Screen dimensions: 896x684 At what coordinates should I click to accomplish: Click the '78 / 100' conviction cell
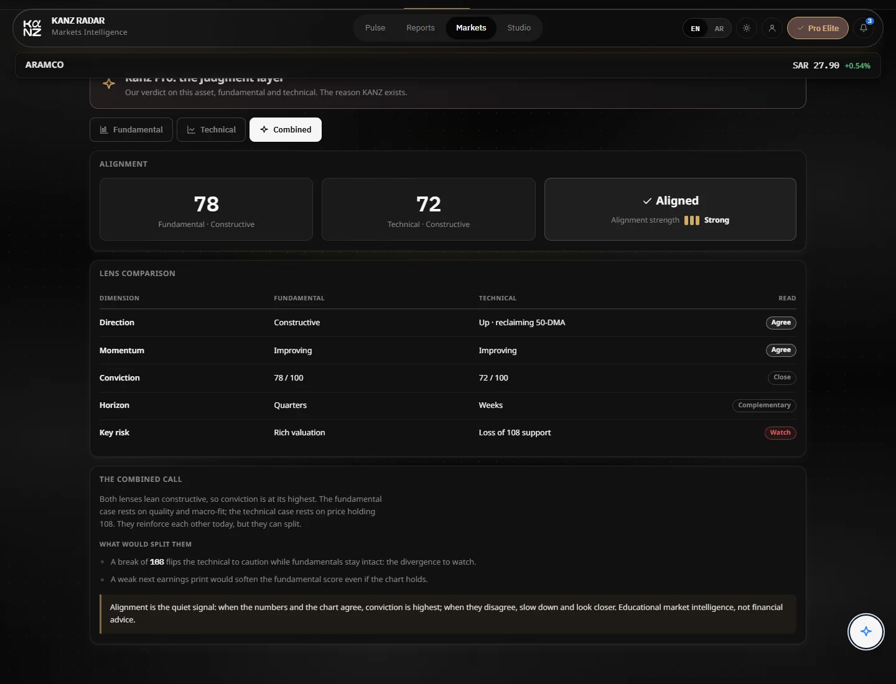pyautogui.click(x=289, y=378)
